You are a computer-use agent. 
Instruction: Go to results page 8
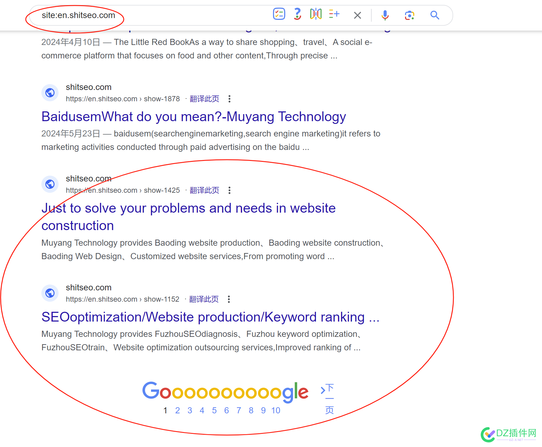click(x=251, y=411)
